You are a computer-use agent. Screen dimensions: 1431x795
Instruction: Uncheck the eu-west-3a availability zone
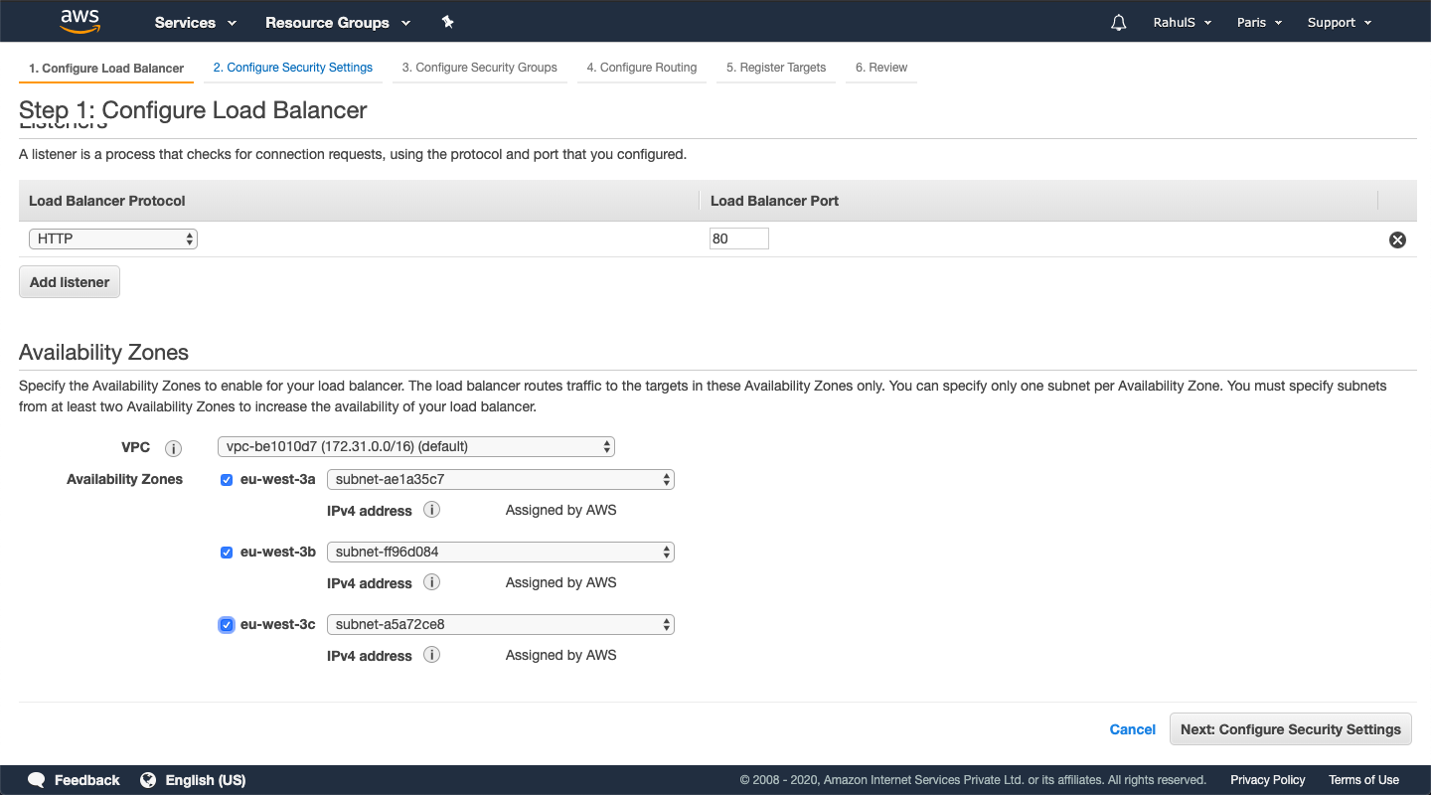[227, 480]
